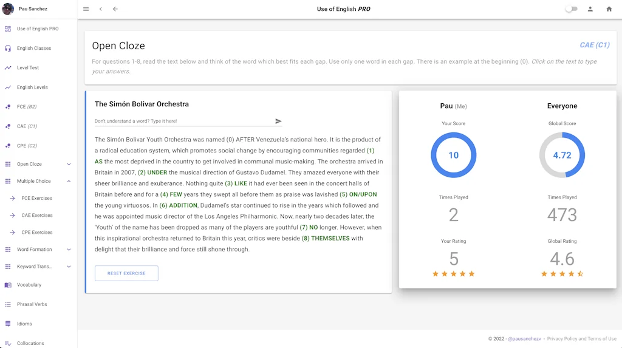The height and width of the screenshot is (348, 622).
Task: Click answer gap (7) NO
Action: click(x=309, y=227)
